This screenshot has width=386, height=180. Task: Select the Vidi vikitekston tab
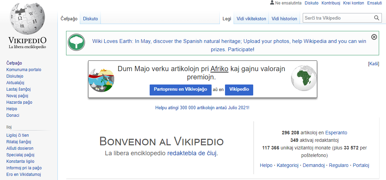click(251, 19)
